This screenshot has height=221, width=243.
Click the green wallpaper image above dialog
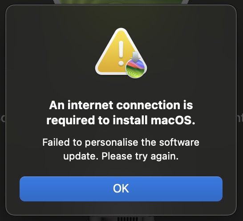coord(121,2)
